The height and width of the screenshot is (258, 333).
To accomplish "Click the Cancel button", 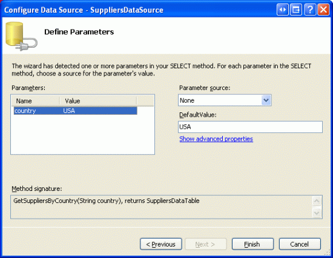I will click(300, 244).
